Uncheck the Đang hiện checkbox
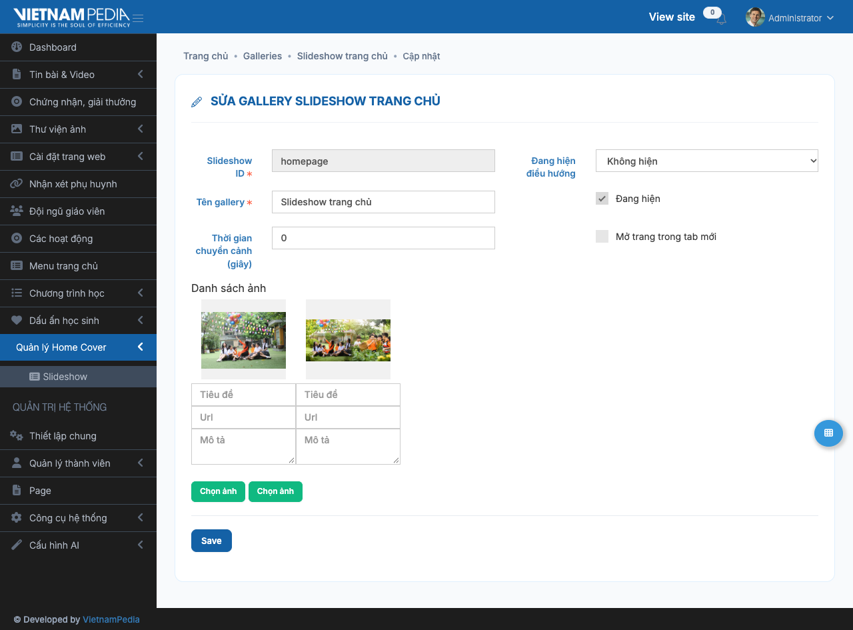The image size is (853, 630). tap(602, 199)
